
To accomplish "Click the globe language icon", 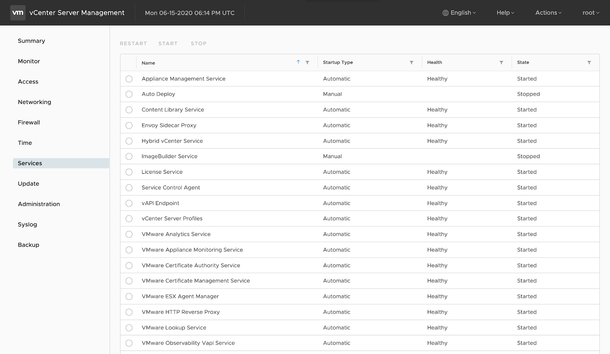I will click(x=445, y=13).
